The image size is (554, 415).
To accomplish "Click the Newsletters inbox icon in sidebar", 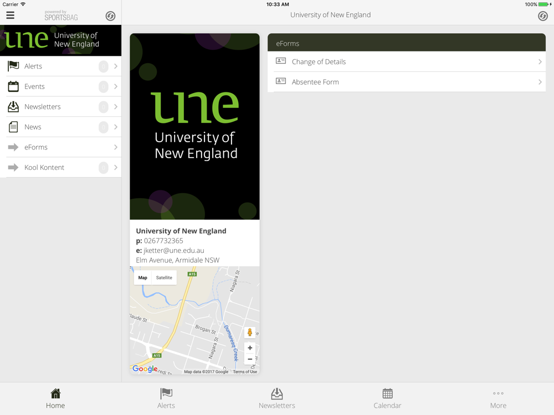I will pyautogui.click(x=13, y=107).
